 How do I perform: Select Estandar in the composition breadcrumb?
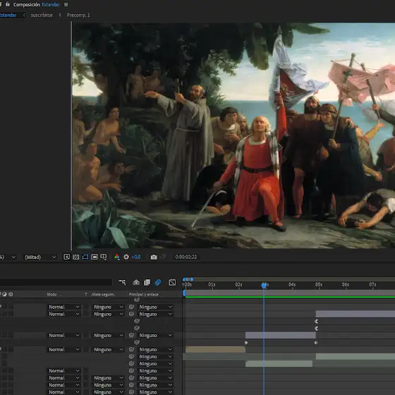point(8,15)
